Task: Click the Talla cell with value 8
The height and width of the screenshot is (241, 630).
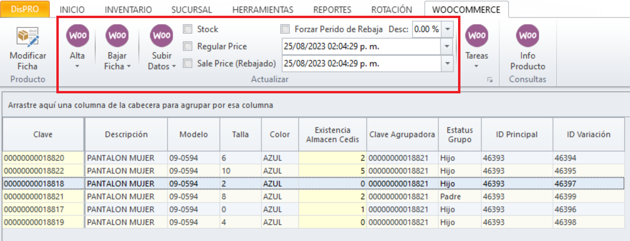Action: tap(240, 196)
